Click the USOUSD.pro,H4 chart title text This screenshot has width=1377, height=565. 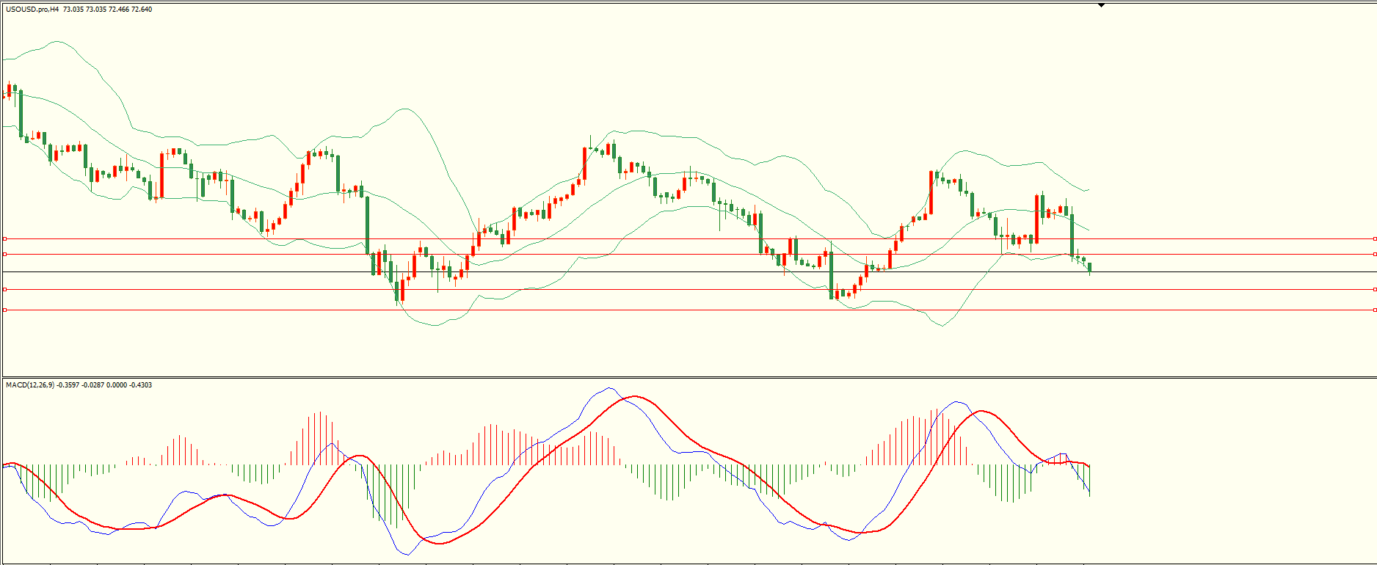32,10
